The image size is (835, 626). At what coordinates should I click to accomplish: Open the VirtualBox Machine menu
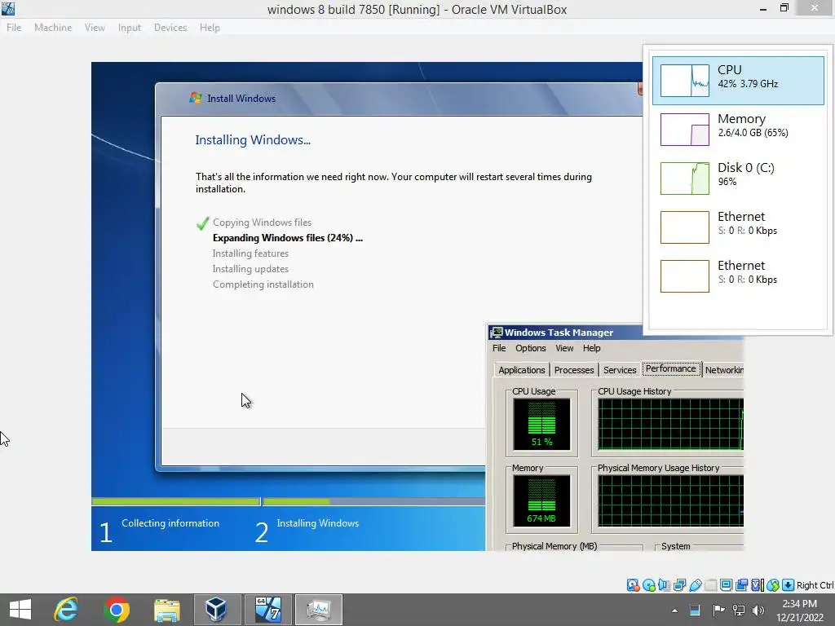pos(53,27)
